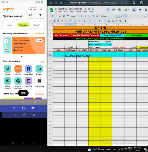Insert a link from the toolbar
The image size is (148, 152).
(x=105, y=21)
